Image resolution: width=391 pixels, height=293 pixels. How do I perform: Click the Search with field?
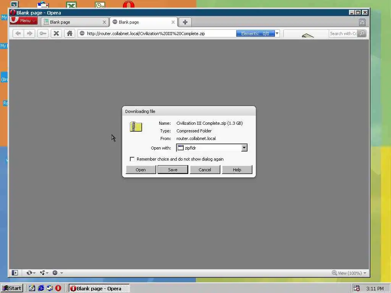click(343, 34)
